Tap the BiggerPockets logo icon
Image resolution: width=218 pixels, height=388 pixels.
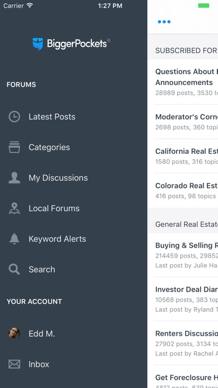point(38,44)
